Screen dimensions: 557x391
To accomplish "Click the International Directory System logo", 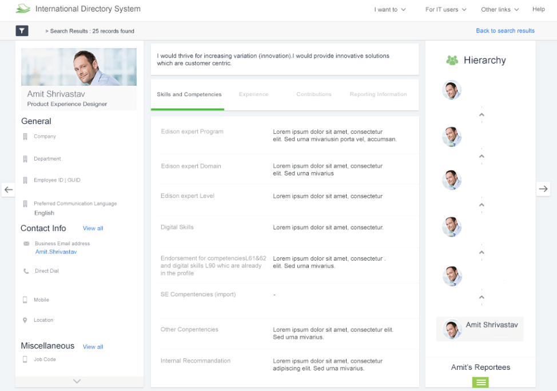I will 23,9.
